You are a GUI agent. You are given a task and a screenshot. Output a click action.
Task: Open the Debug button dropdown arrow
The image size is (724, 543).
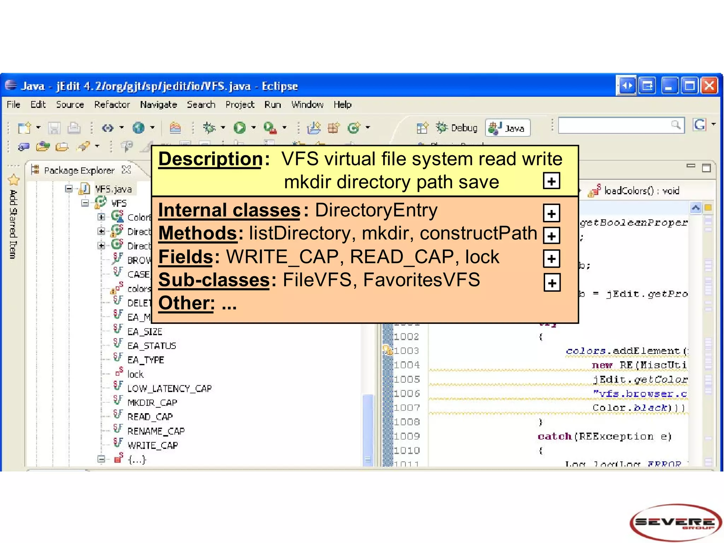coord(223,127)
